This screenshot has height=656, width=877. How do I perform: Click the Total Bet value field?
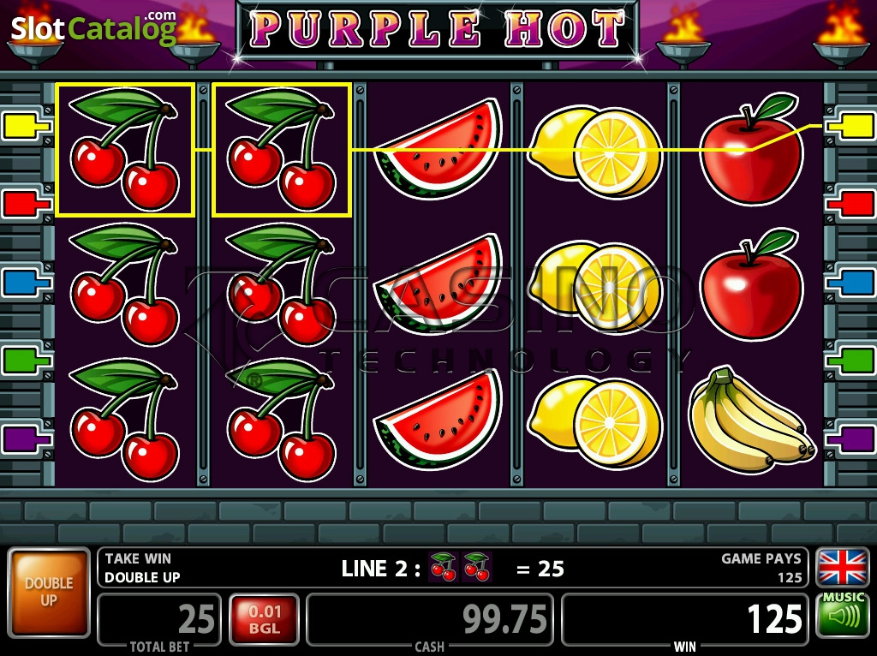coord(159,620)
